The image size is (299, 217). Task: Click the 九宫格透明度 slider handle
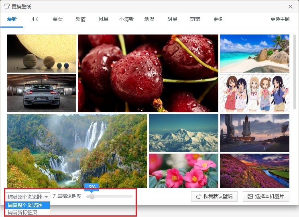point(92,197)
